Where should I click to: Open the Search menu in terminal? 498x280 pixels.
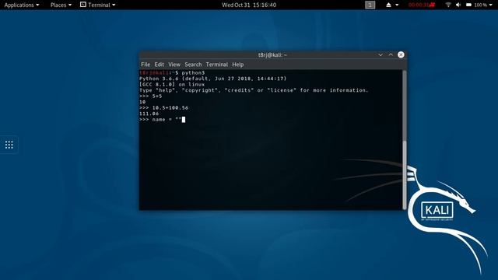click(193, 65)
